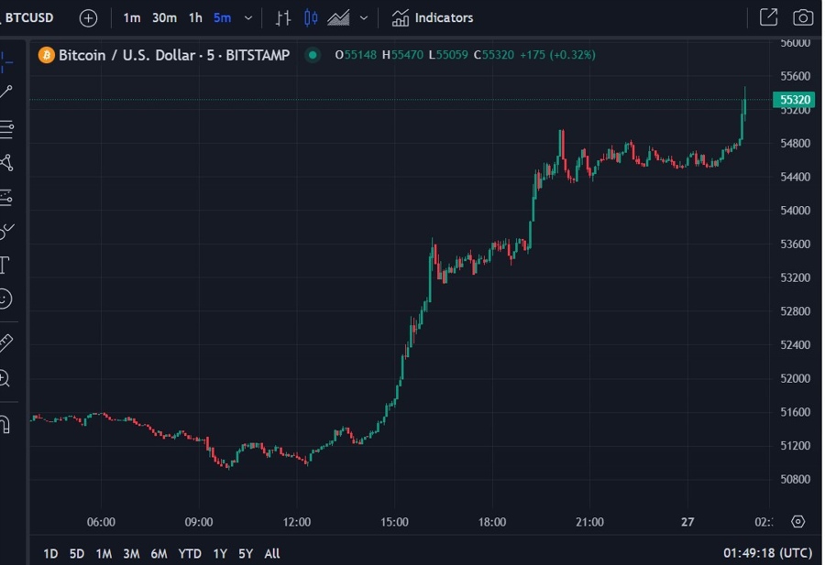Viewport: 825px width, 565px height.
Task: Take a chart snapshot with camera icon
Action: (x=803, y=18)
